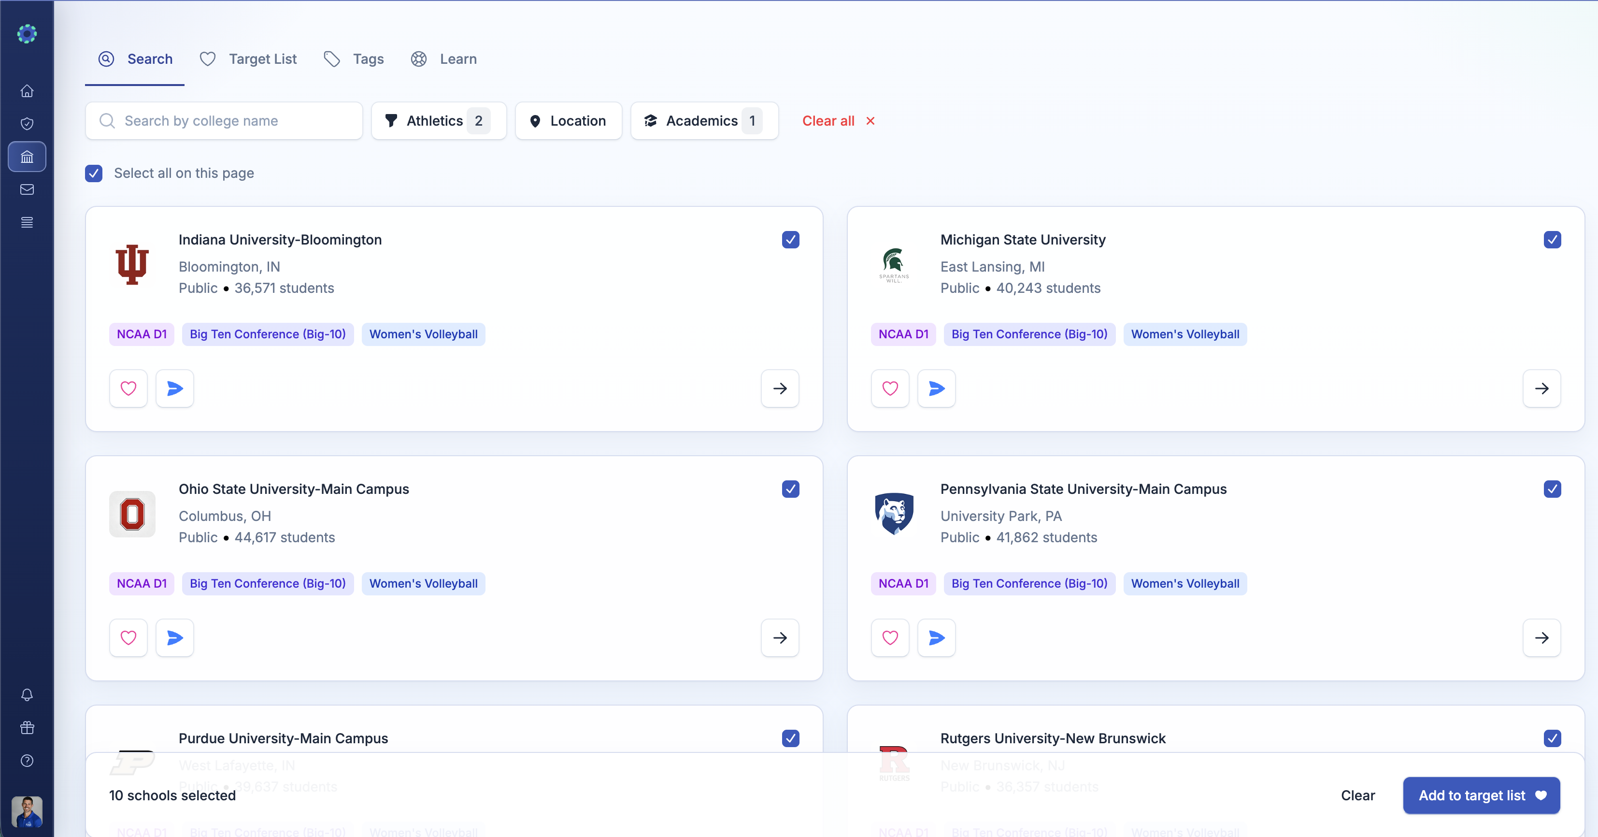Open the gift rewards icon
The image size is (1598, 837).
(27, 728)
